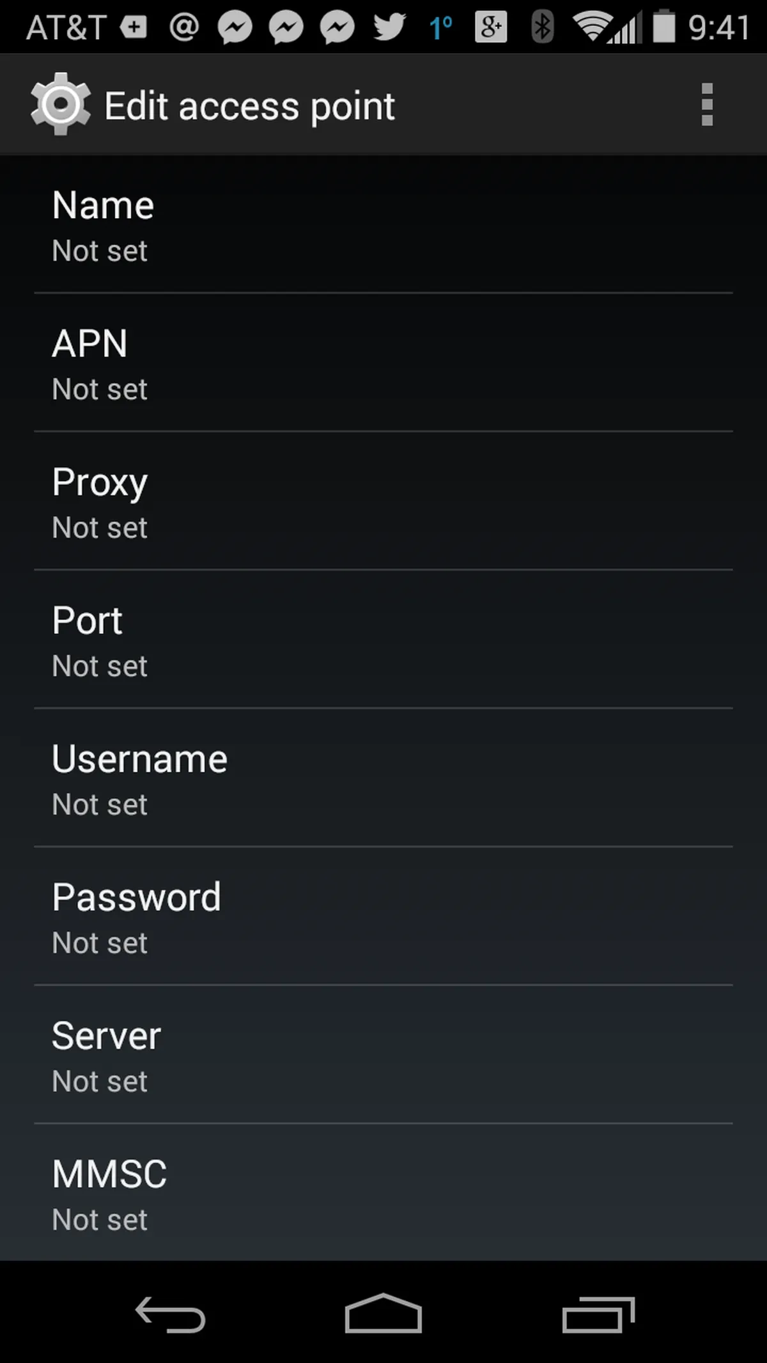Enter a Username for access point
The width and height of the screenshot is (767, 1363).
click(x=383, y=779)
